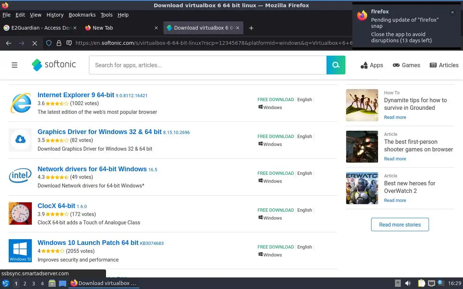Click Read more stories button
Viewport: 463px width, 289px height.
click(x=400, y=225)
